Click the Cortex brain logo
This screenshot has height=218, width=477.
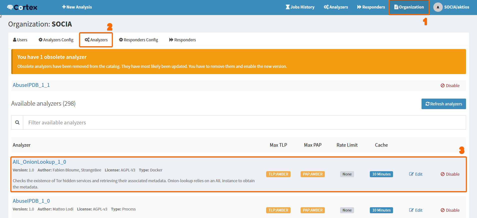22,7
